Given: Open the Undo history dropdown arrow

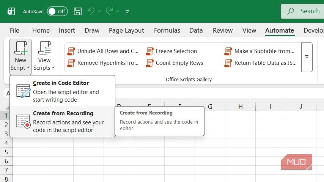Looking at the screenshot, I should coord(99,11).
